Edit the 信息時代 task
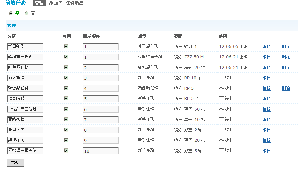Image resolution: width=300 pixels, height=170 pixels. pyautogui.click(x=266, y=98)
